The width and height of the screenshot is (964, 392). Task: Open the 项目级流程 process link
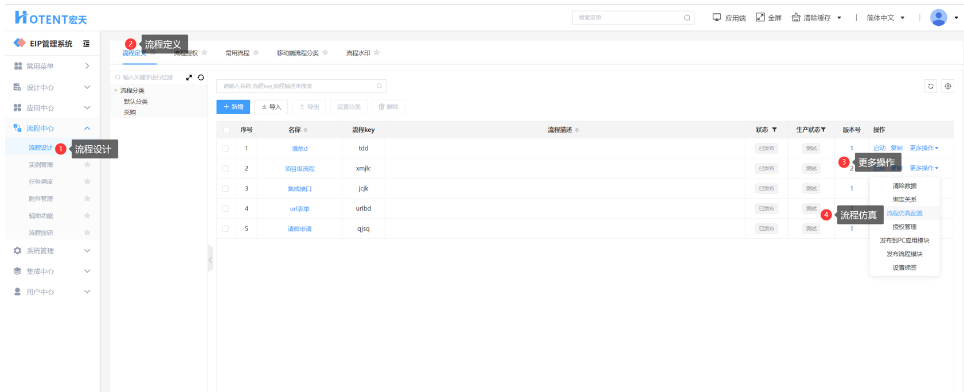(x=300, y=169)
